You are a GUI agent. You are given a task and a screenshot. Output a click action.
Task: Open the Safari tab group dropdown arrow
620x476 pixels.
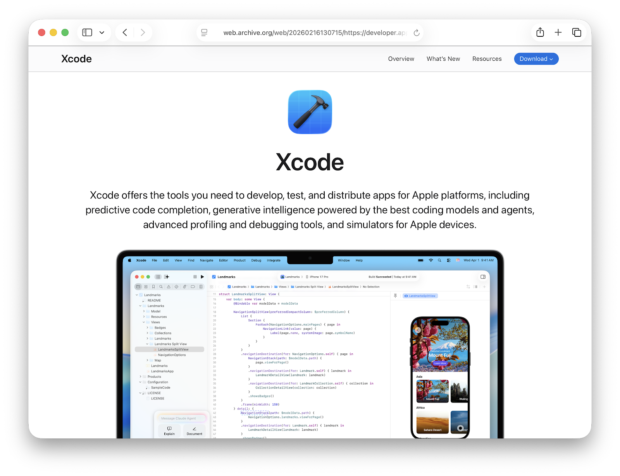click(x=102, y=33)
